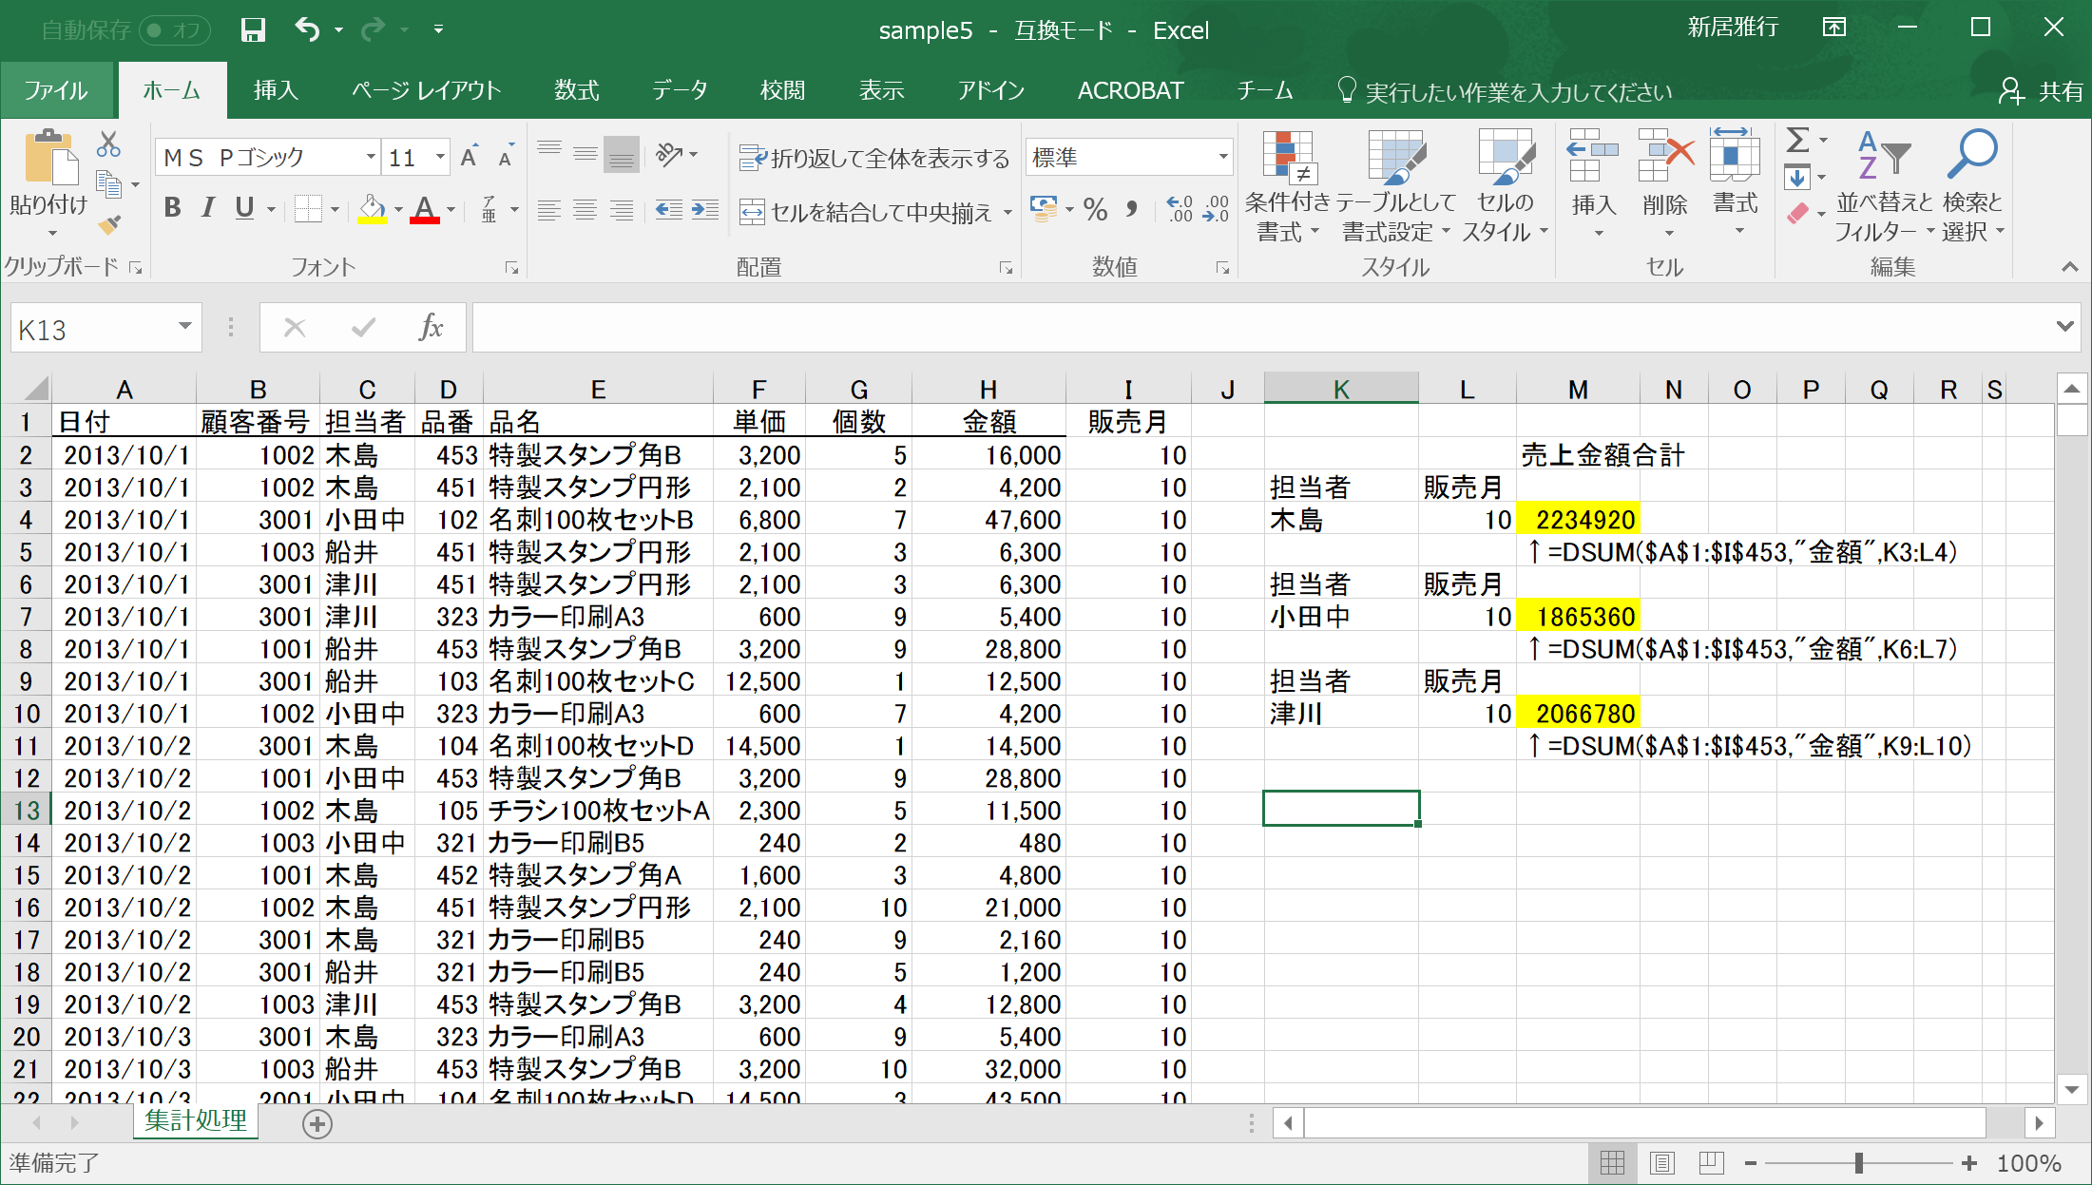Open the データ ribbon tab
The width and height of the screenshot is (2092, 1185).
coord(680,90)
